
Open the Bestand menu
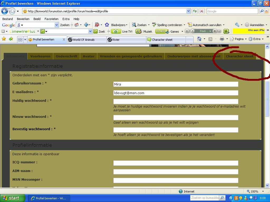pyautogui.click(x=8, y=19)
